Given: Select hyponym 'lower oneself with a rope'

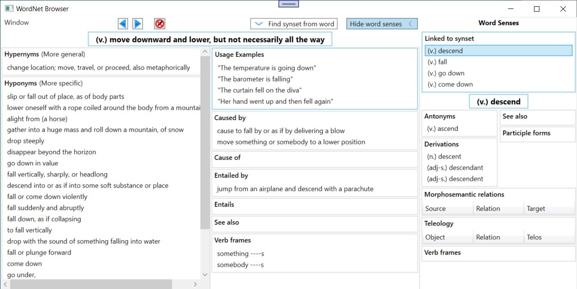Looking at the screenshot, I should coord(103,108).
